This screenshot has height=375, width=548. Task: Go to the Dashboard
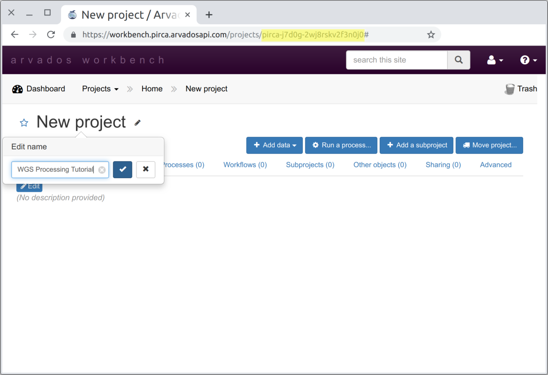pos(39,89)
